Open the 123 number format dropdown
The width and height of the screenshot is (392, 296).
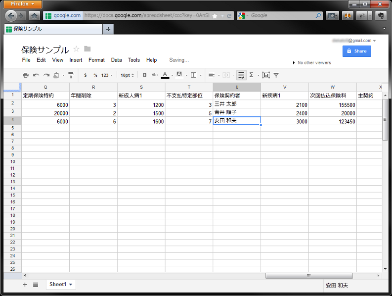(107, 75)
